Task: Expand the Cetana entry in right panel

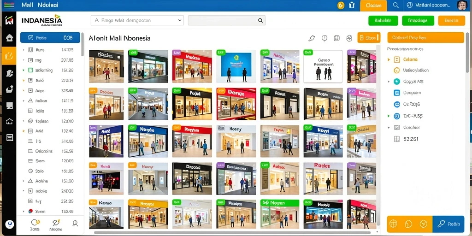Action: [x=389, y=59]
